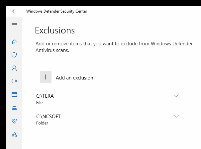
Task: Expand the C:\TERA exclusion chevron
Action: click(x=176, y=96)
